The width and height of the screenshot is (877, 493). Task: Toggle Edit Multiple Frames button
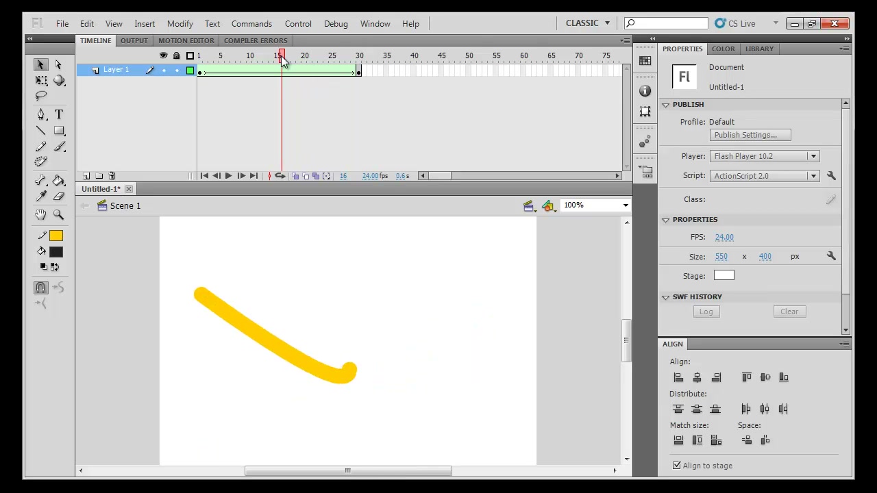[x=316, y=176]
